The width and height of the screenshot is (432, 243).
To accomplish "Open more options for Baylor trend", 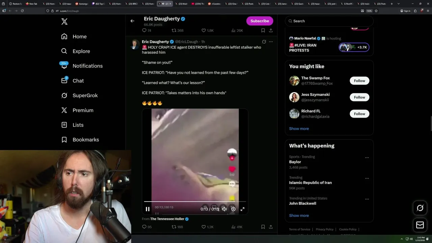I will pyautogui.click(x=367, y=158).
